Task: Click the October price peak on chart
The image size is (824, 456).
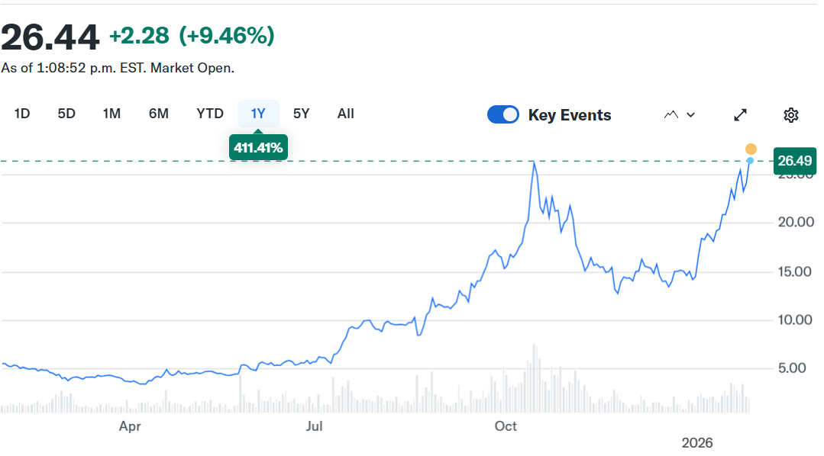Action: [x=534, y=162]
